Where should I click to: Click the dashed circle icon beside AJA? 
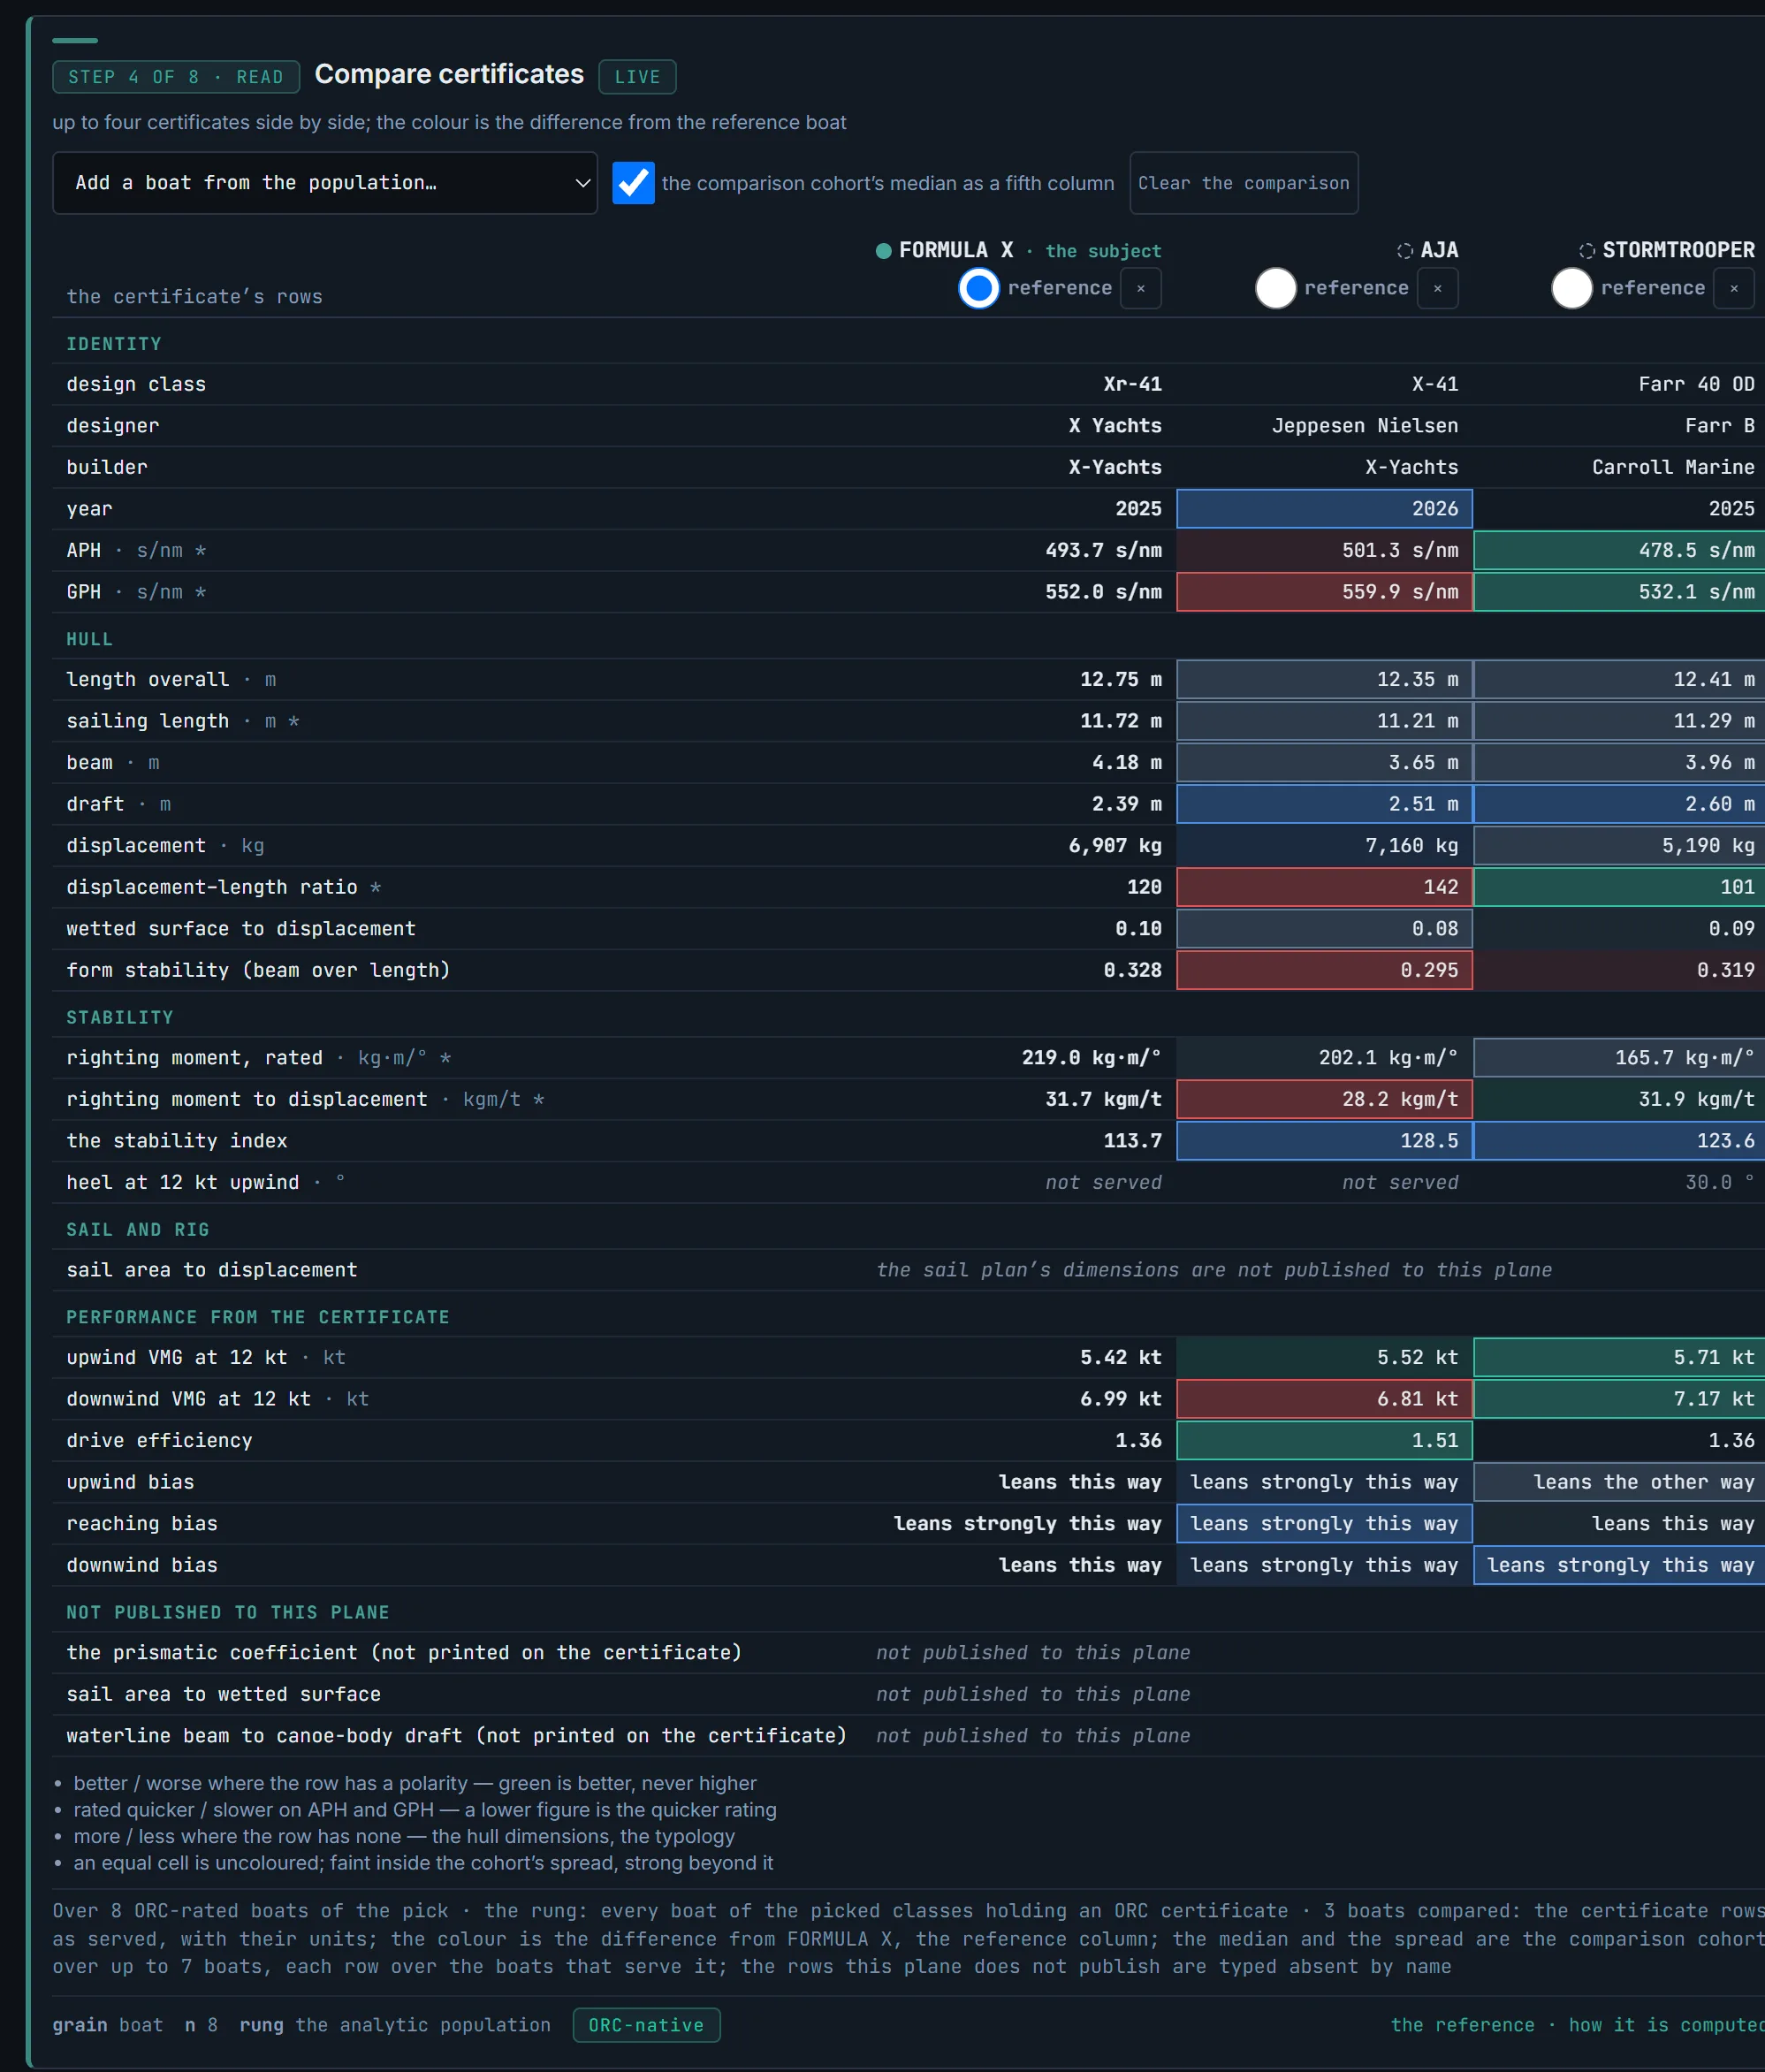coord(1404,251)
